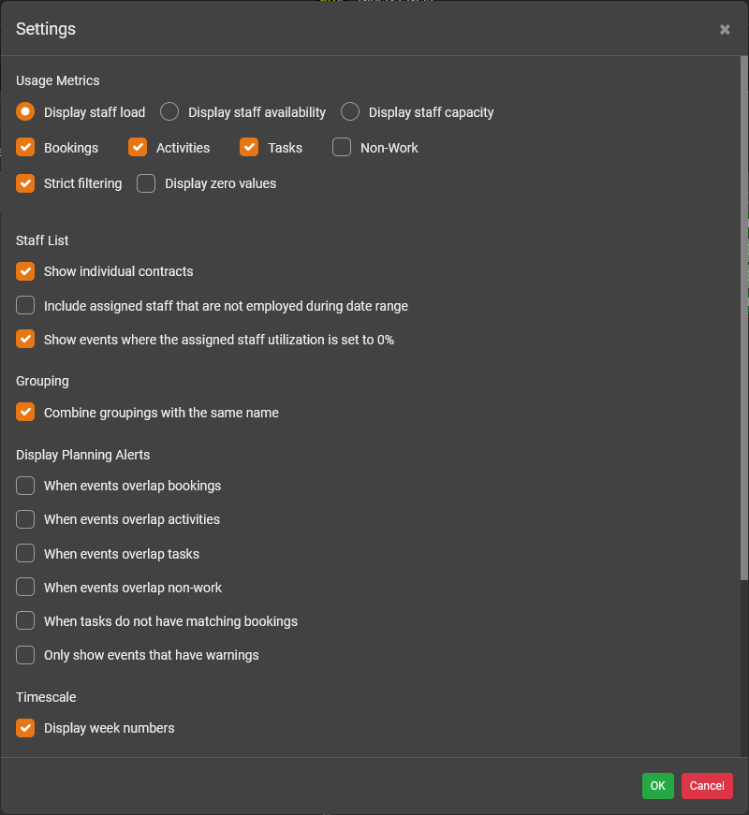The height and width of the screenshot is (815, 749).
Task: Disable Combine groupings with the same name
Action: click(25, 413)
